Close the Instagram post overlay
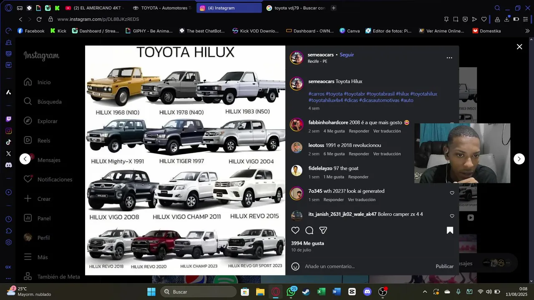The width and height of the screenshot is (534, 300). tap(519, 47)
